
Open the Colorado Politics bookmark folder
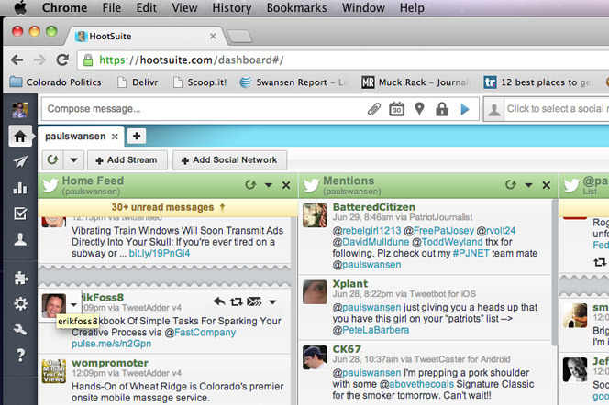click(x=55, y=82)
